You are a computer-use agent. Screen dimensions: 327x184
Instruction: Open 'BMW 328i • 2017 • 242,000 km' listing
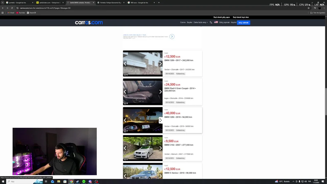179,61
